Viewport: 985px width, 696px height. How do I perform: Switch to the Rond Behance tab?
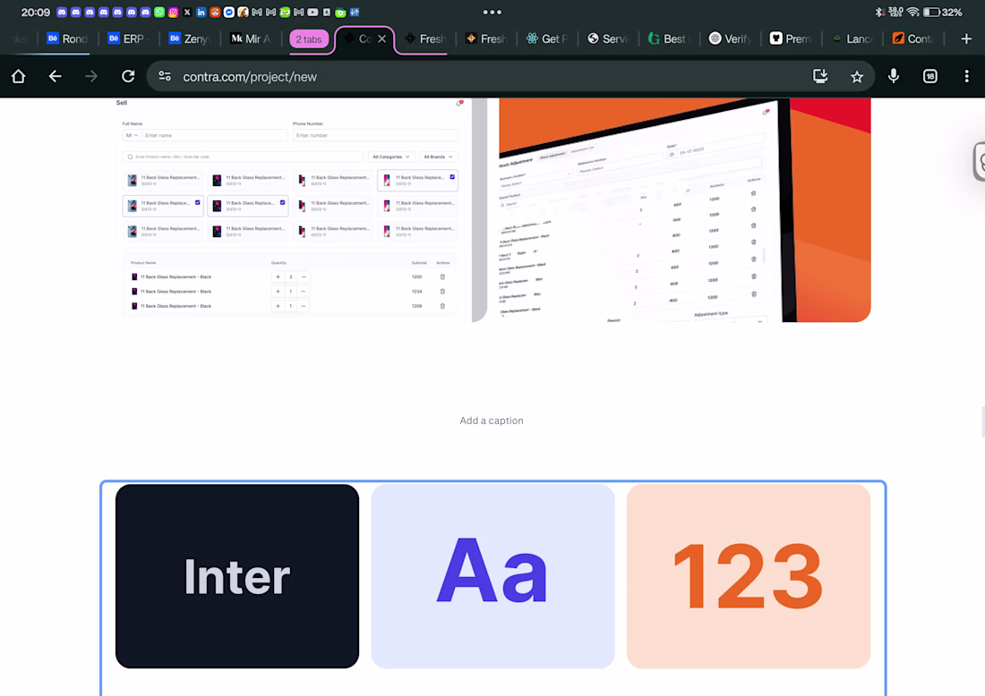(68, 38)
